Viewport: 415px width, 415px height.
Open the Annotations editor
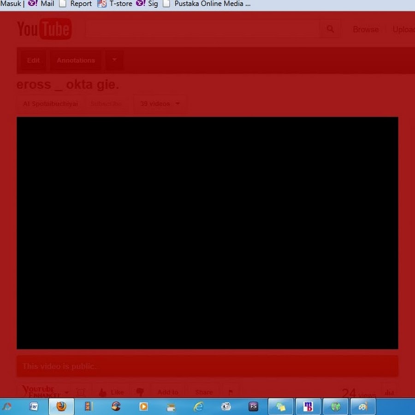[76, 60]
